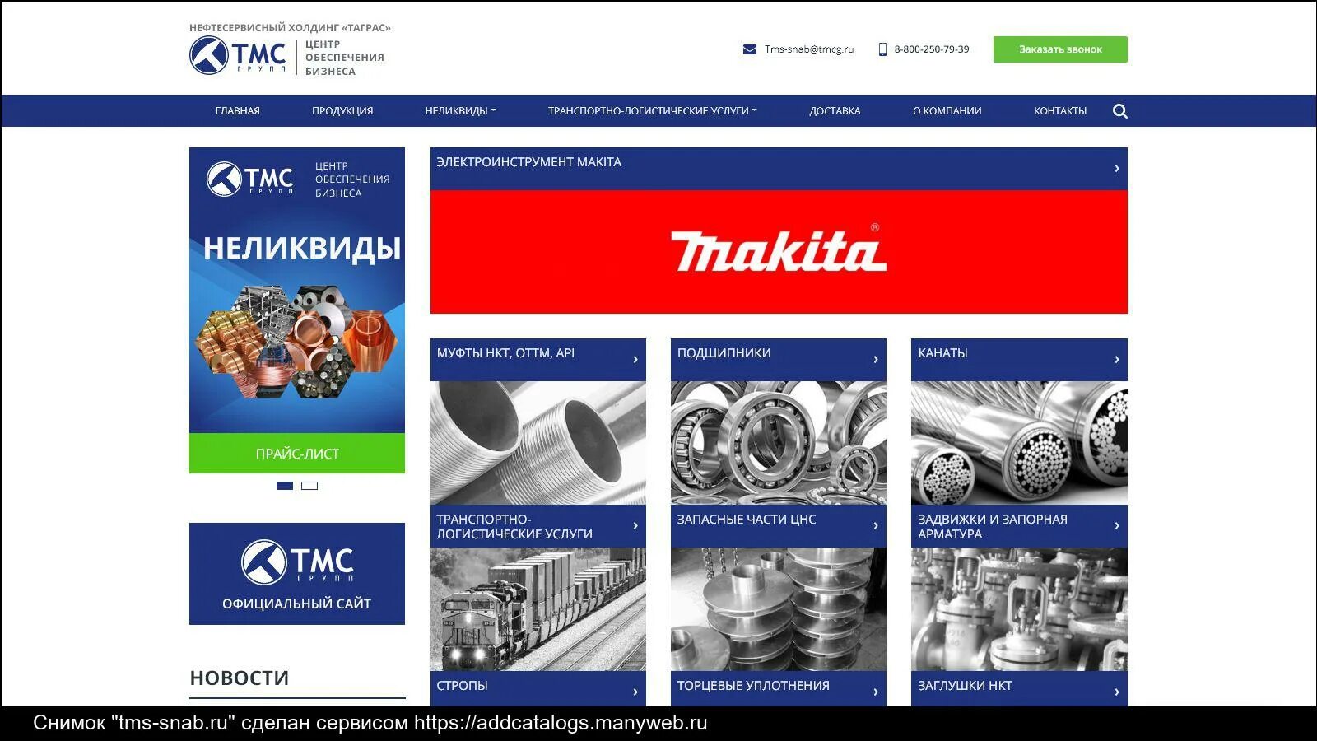The width and height of the screenshot is (1317, 741).
Task: Open the 'Подшипники' category title
Action: 724,353
